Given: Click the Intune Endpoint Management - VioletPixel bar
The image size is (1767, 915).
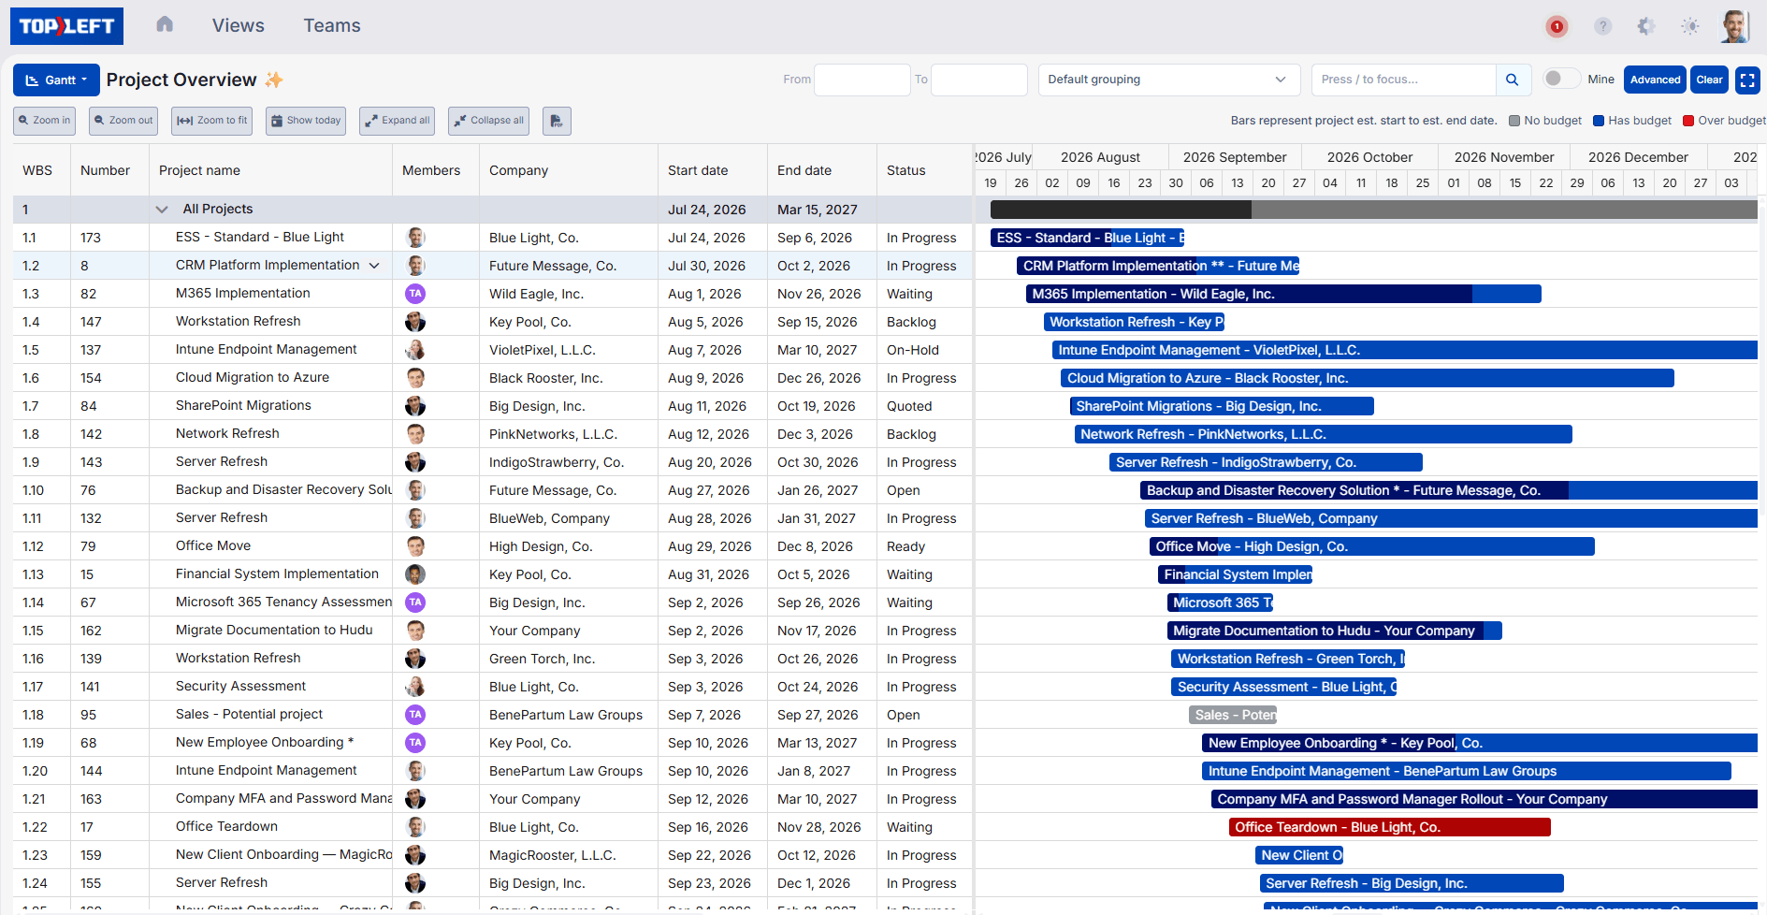Looking at the screenshot, I should pos(1404,350).
